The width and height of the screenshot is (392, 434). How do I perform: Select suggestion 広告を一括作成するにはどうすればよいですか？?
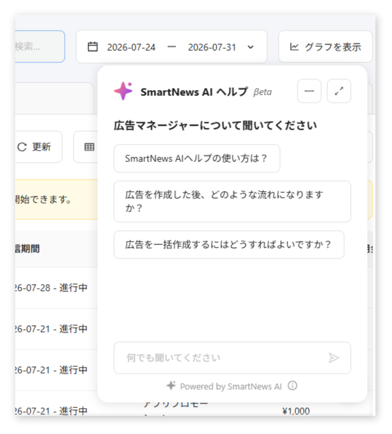click(x=229, y=245)
